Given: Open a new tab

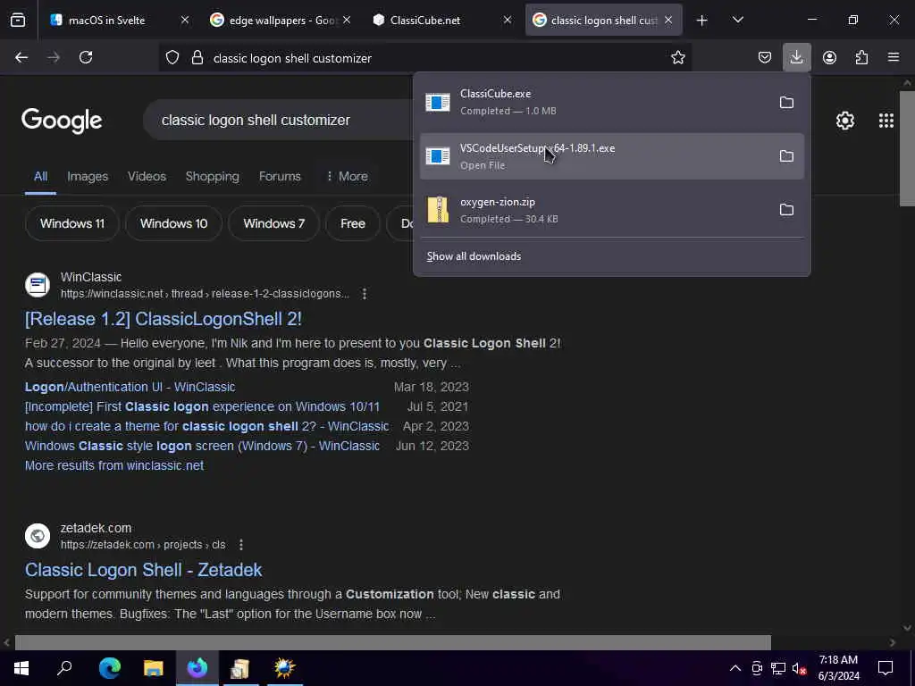Looking at the screenshot, I should 702,21.
